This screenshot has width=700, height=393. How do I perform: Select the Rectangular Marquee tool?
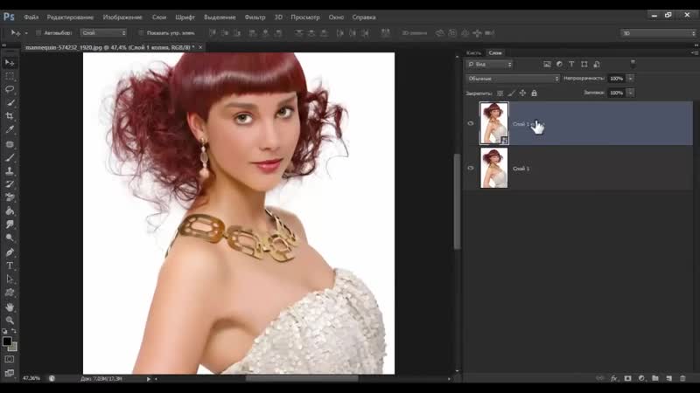click(x=10, y=76)
